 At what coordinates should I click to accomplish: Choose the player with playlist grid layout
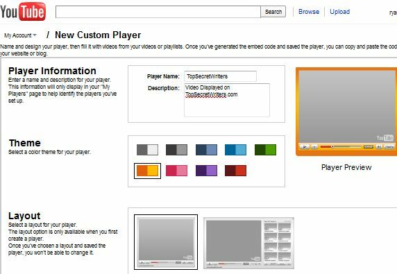[x=248, y=243]
